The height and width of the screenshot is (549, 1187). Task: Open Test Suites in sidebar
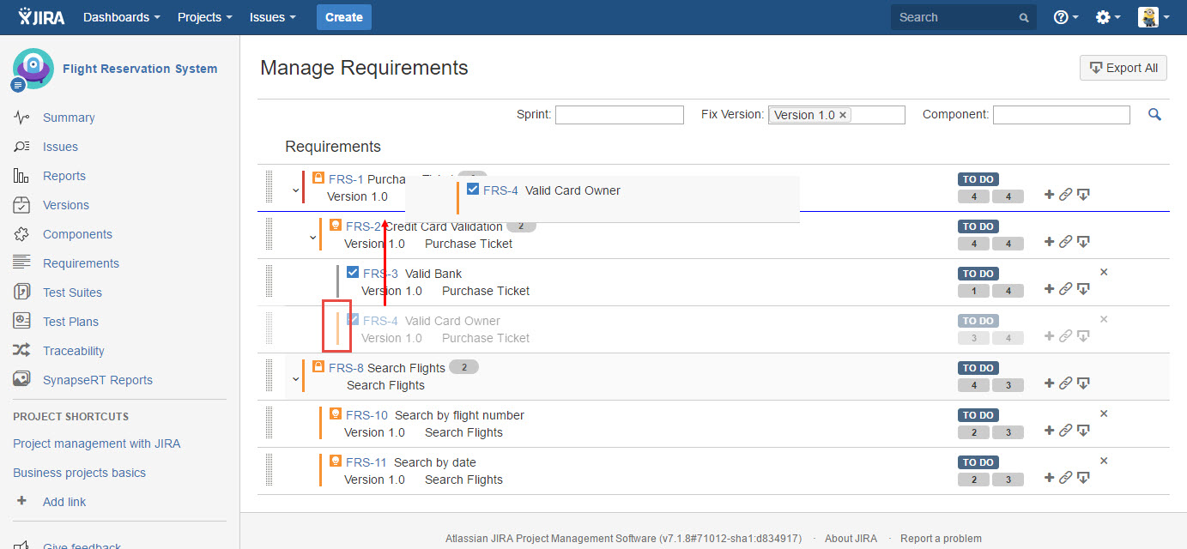(72, 293)
